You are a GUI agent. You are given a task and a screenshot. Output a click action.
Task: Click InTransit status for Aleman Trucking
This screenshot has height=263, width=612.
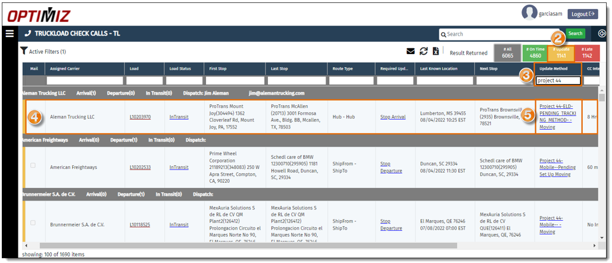179,117
